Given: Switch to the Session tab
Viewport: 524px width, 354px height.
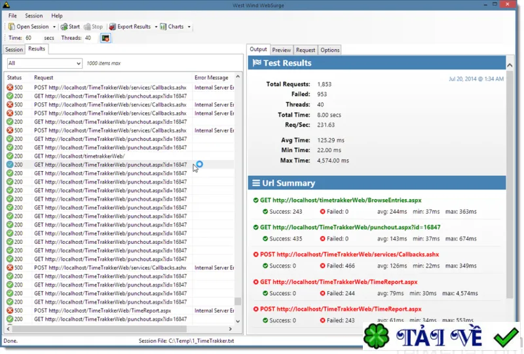Looking at the screenshot, I should click(14, 50).
